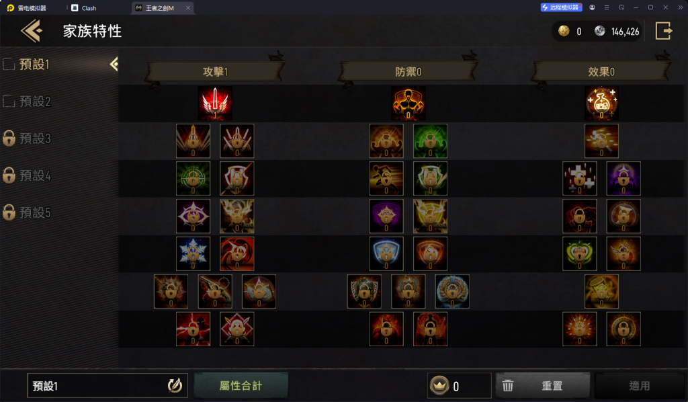Expand the emulator side panel double arrow
The image size is (688, 402).
point(680,7)
